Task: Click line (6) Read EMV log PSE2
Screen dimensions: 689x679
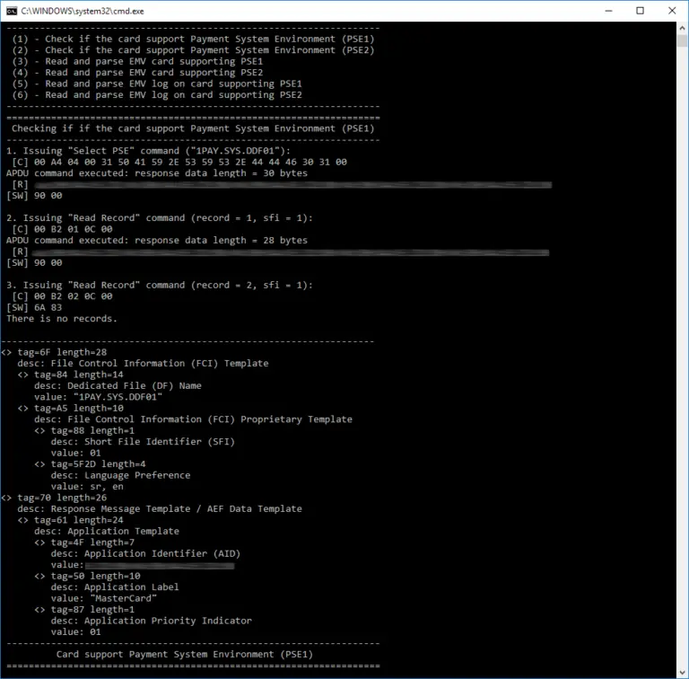Action: [157, 95]
